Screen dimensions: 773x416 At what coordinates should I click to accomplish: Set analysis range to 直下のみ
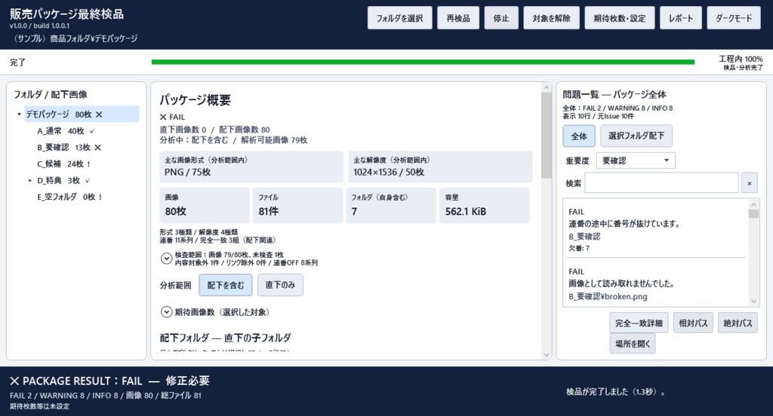(x=280, y=285)
